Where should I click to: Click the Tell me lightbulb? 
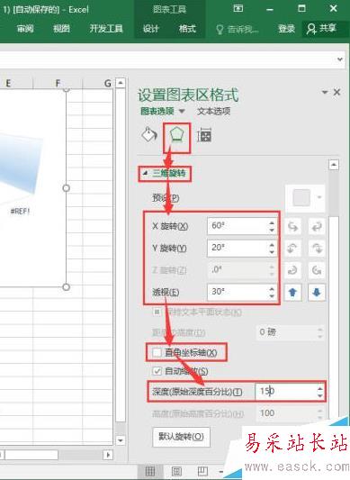(x=220, y=30)
